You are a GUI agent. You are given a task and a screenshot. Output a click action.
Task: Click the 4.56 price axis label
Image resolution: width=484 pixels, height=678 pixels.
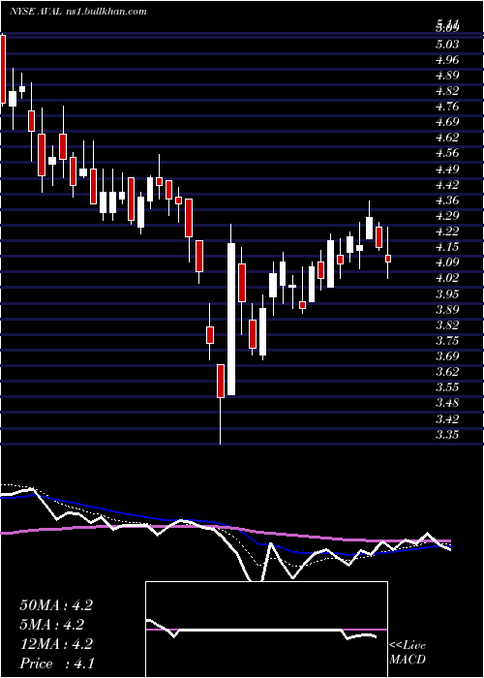click(447, 153)
